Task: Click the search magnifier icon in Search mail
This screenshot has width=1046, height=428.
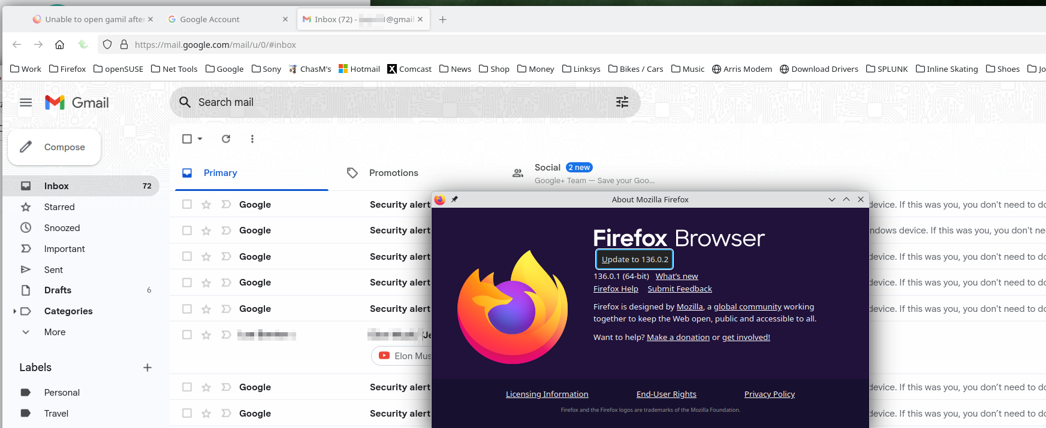Action: (185, 102)
